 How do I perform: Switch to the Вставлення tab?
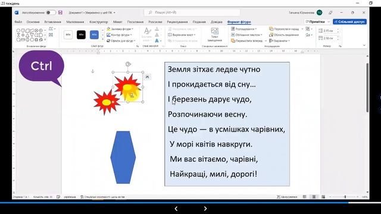[x=53, y=22]
